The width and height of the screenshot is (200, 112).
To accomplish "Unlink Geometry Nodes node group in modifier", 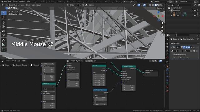I will (x=197, y=51).
